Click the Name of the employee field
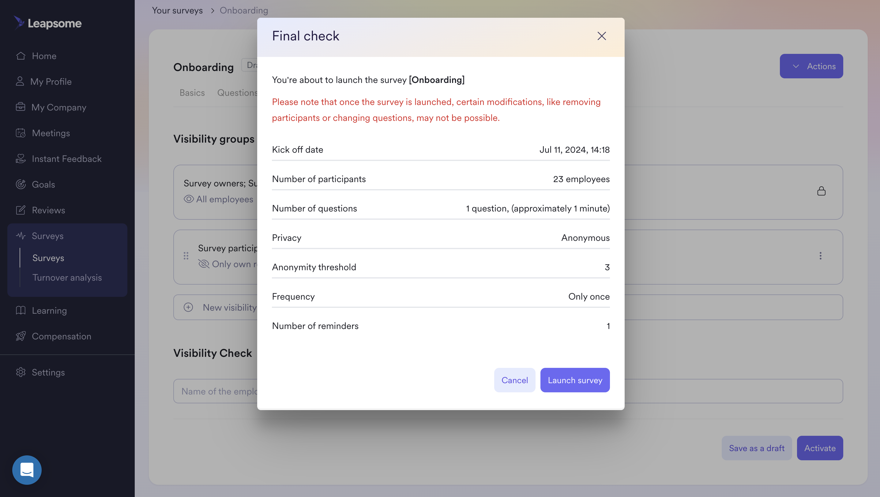 click(x=508, y=391)
